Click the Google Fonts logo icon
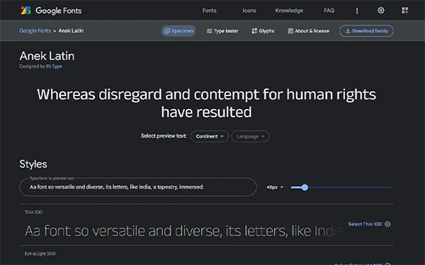Image resolution: width=425 pixels, height=265 pixels. tap(25, 11)
